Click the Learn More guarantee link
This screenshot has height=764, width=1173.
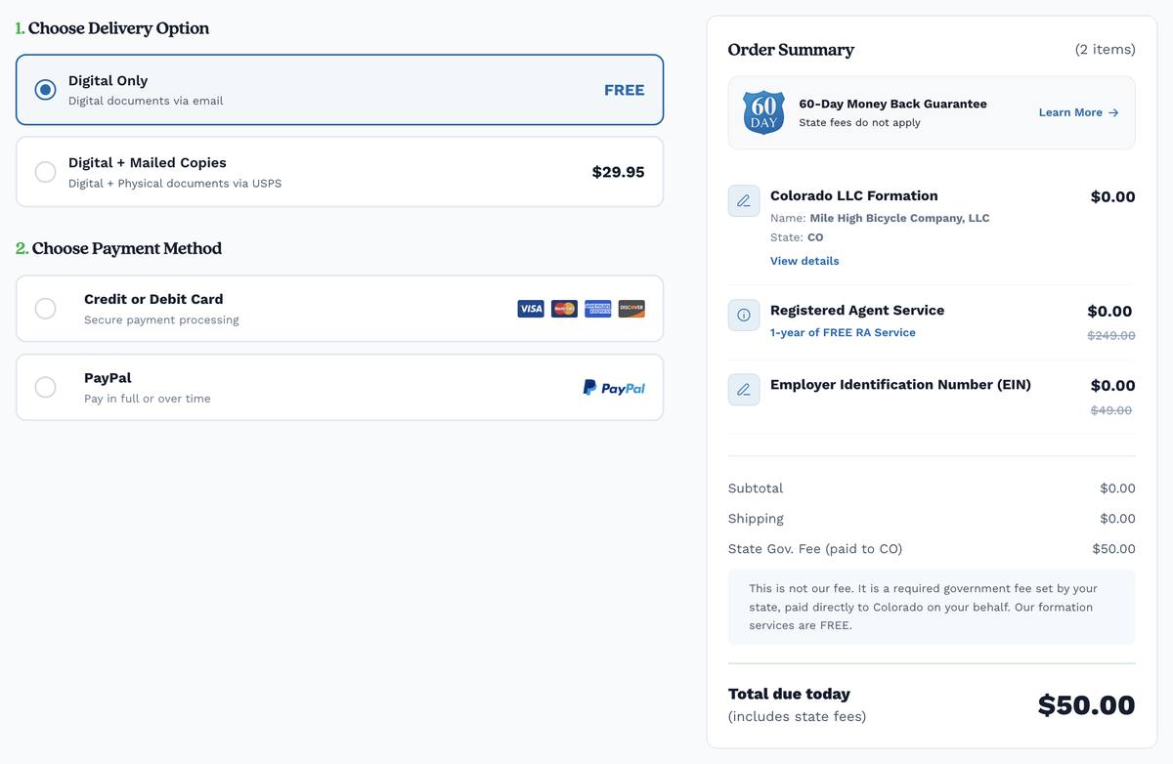coord(1079,112)
